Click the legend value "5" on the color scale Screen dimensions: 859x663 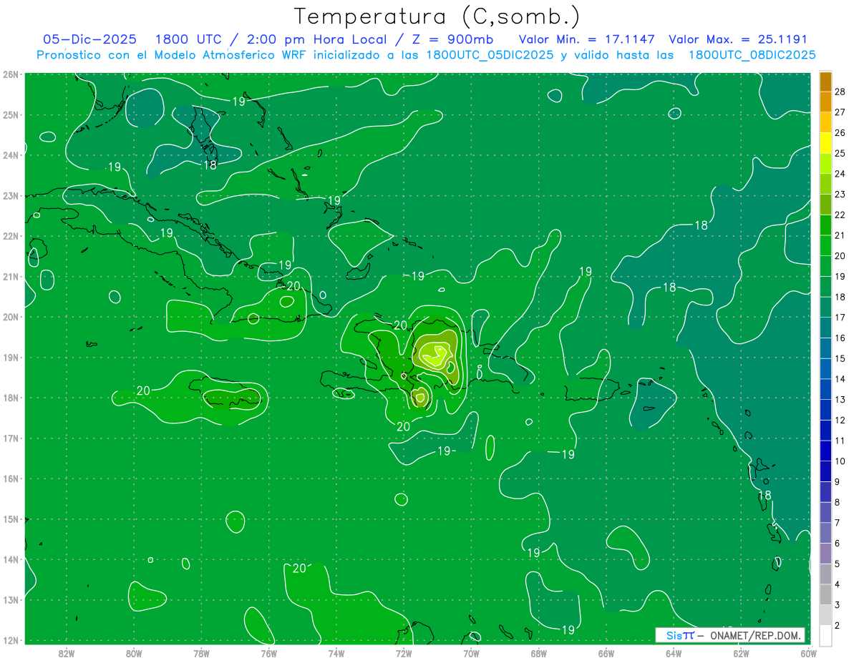(837, 564)
